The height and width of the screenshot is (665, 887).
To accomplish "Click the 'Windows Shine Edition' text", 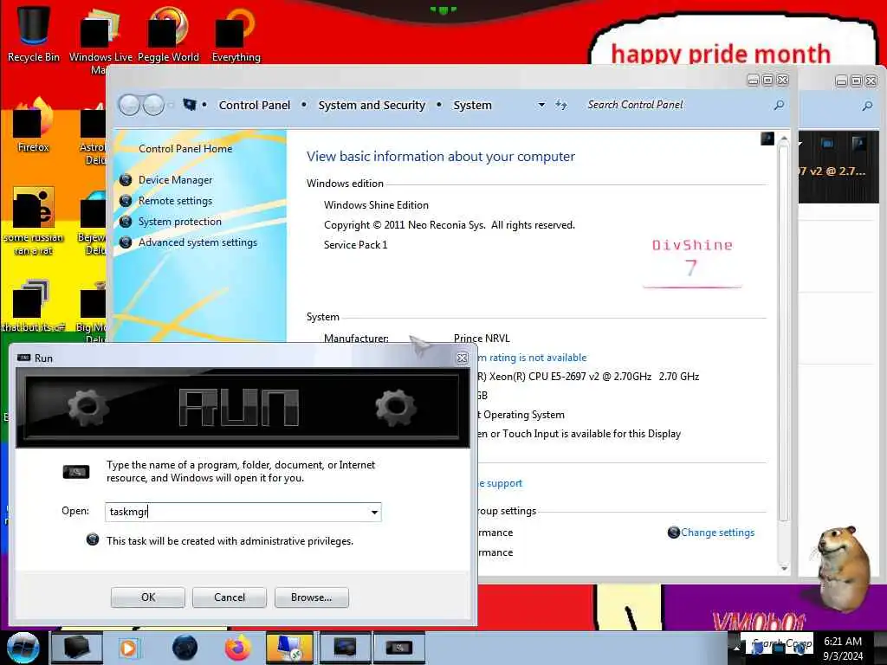I will 376,205.
